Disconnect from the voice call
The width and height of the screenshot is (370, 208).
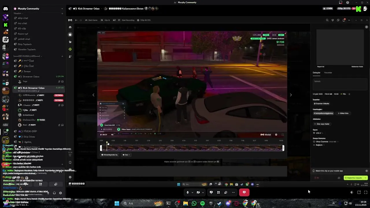[x=244, y=192]
